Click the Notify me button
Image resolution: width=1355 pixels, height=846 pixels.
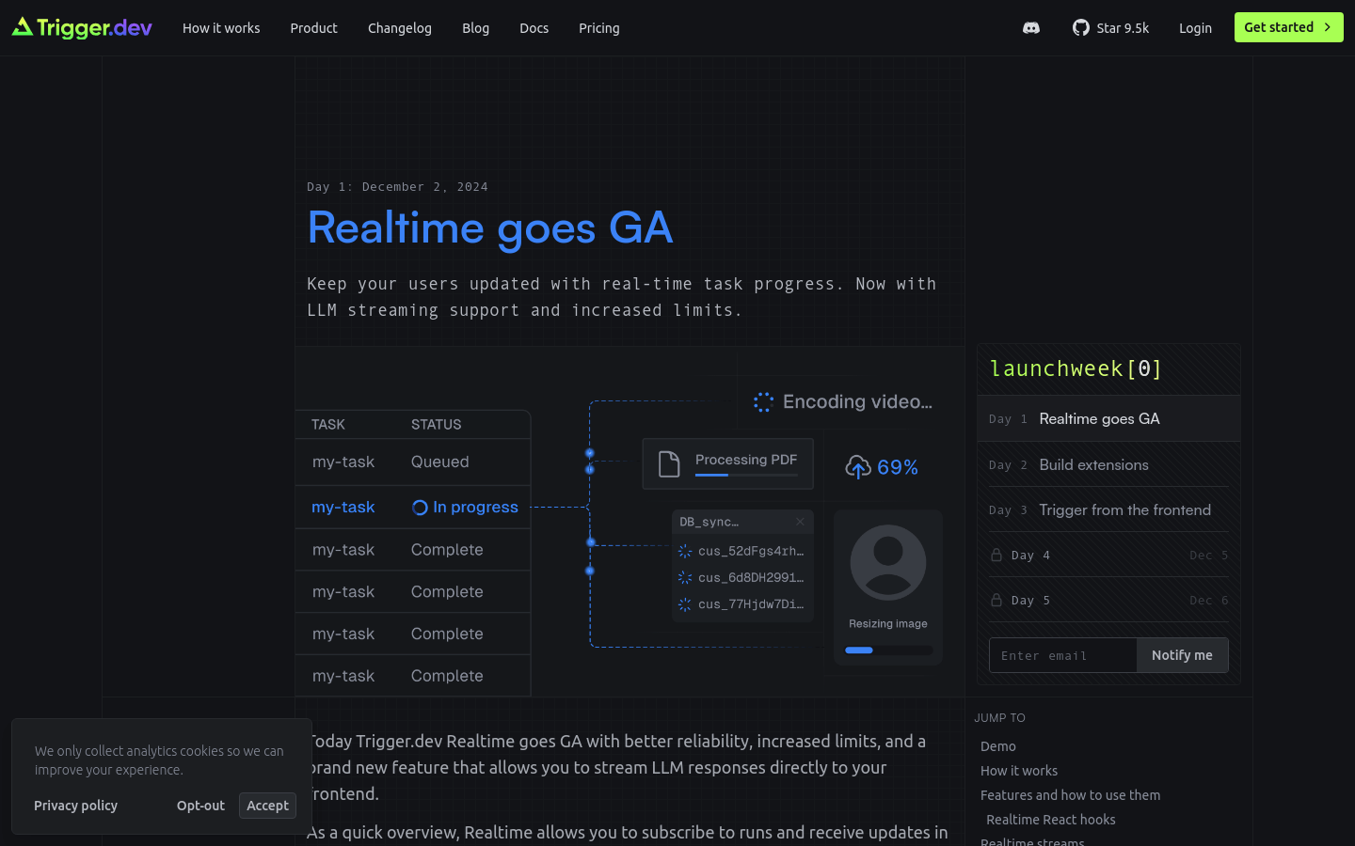1182,655
